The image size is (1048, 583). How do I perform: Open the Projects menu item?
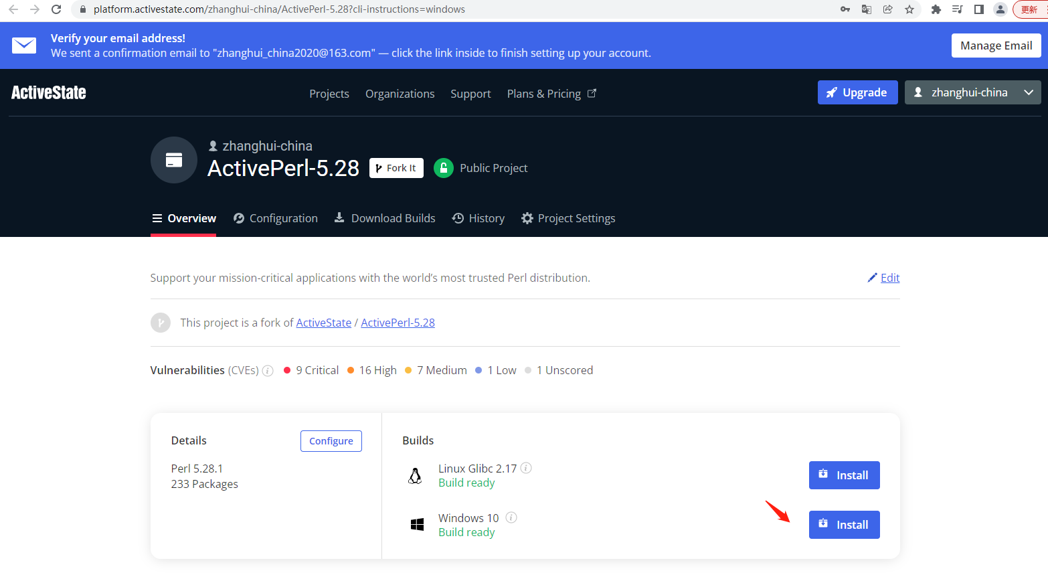point(329,94)
